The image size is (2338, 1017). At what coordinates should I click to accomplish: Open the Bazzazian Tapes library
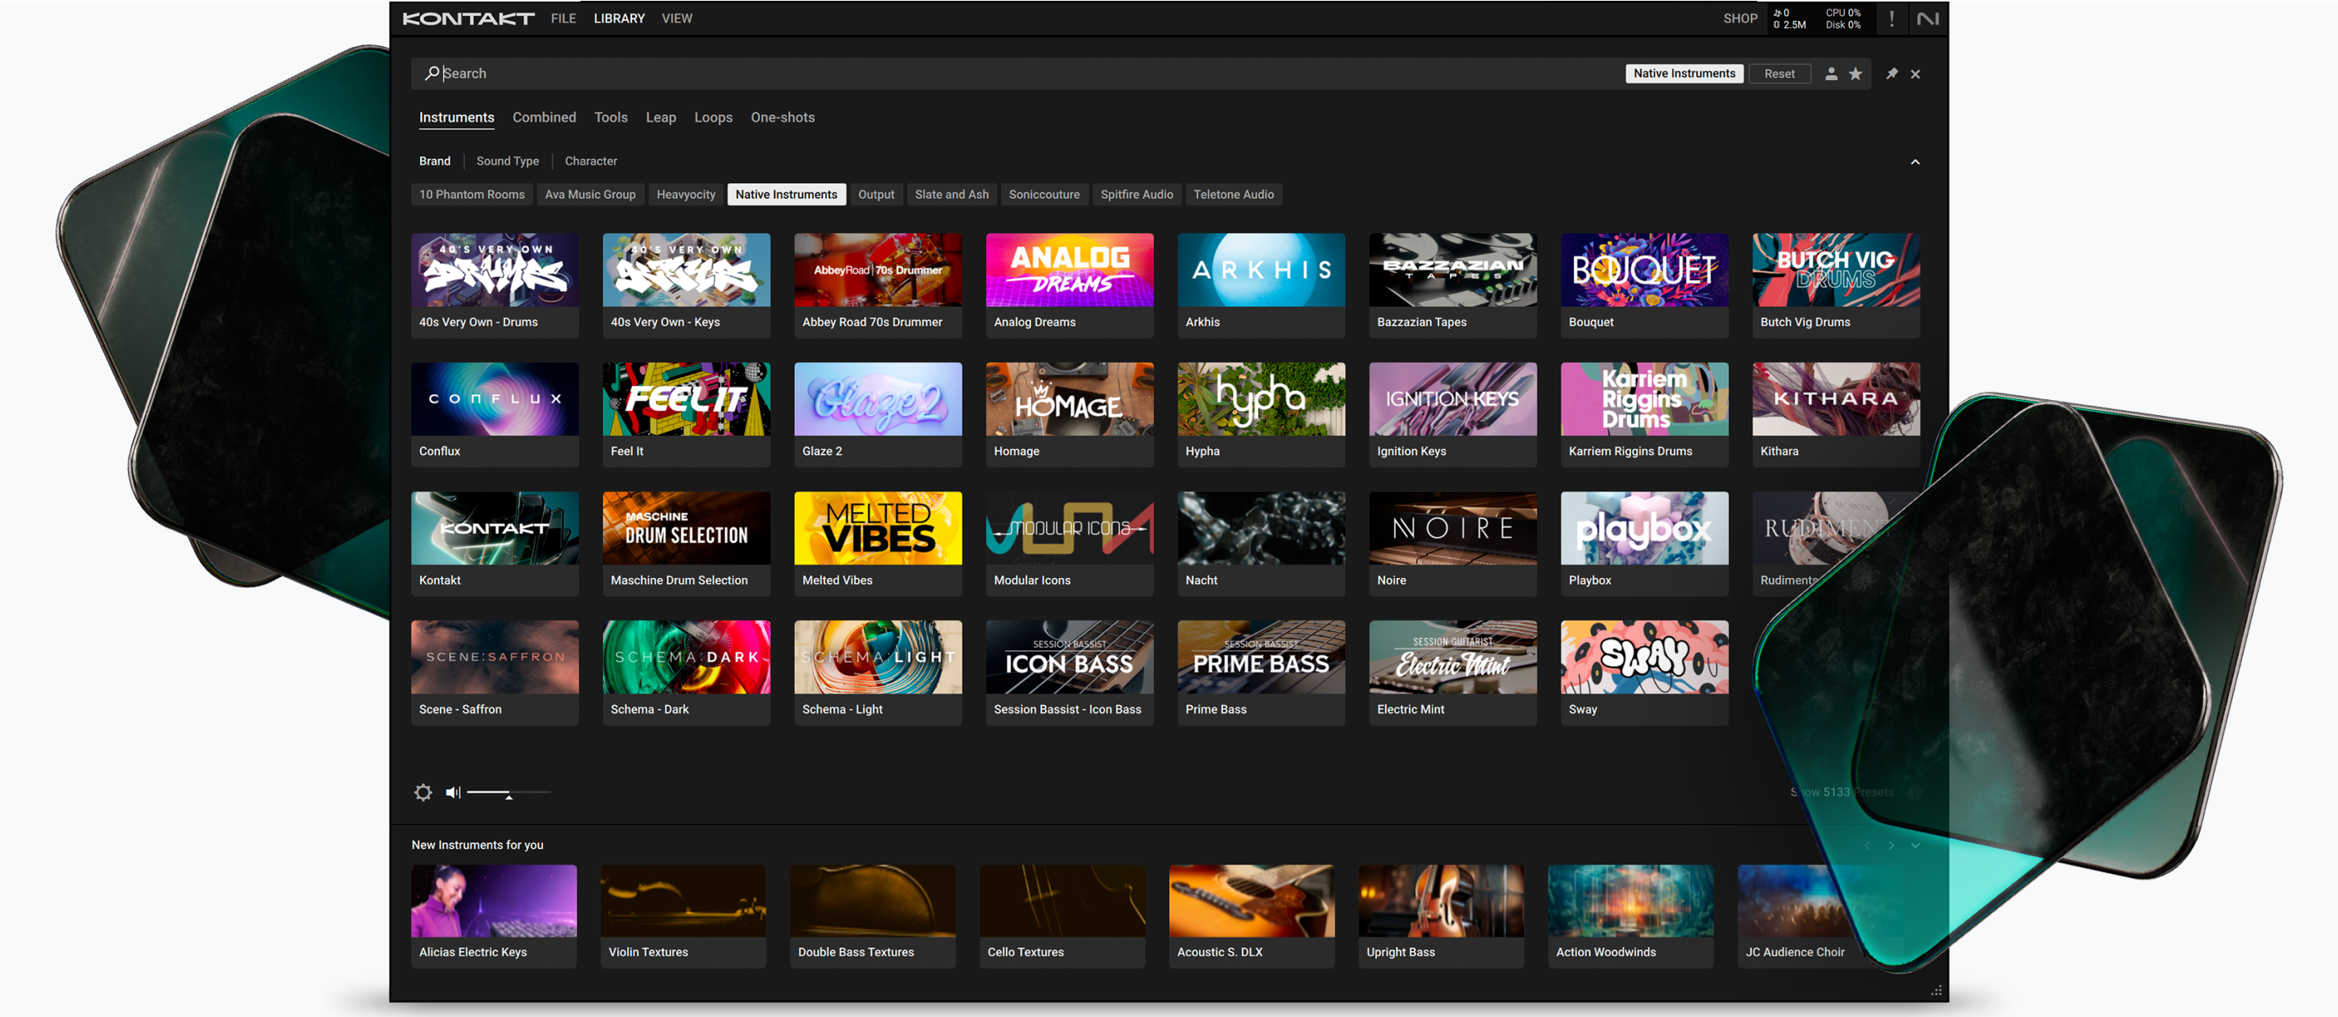tap(1453, 285)
